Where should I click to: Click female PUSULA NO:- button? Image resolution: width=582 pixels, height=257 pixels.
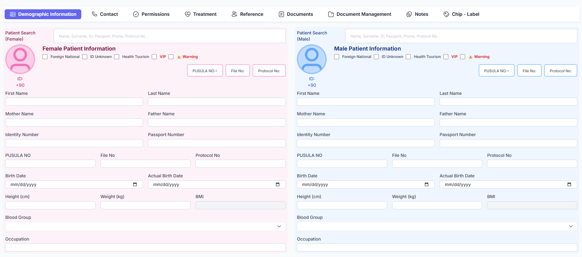205,71
